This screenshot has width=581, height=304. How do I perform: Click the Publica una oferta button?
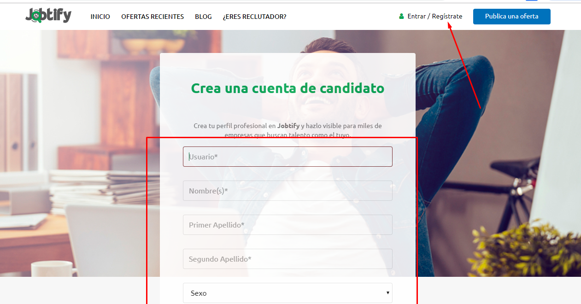[511, 16]
